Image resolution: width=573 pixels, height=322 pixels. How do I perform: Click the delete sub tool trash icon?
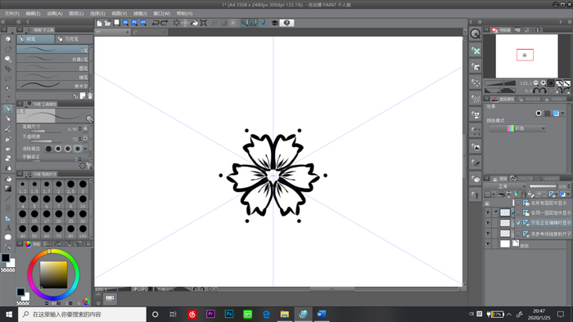pos(90,96)
